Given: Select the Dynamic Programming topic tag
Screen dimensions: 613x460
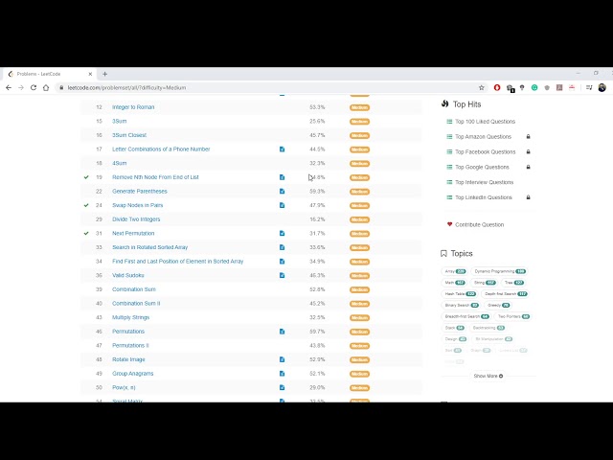Looking at the screenshot, I should click(x=500, y=271).
